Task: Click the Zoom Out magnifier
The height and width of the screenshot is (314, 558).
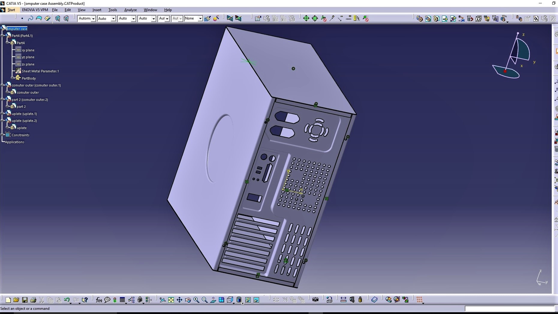Action: (x=205, y=300)
